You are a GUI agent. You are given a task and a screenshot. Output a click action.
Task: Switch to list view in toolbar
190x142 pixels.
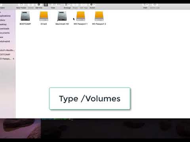[x=50, y=5]
